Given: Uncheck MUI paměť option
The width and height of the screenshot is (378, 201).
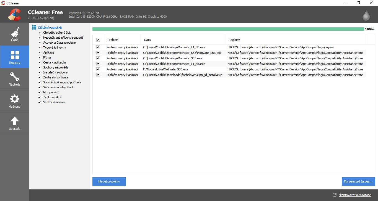Looking at the screenshot, I should (40, 92).
